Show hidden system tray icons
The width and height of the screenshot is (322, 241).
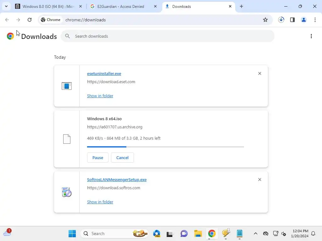255,233
